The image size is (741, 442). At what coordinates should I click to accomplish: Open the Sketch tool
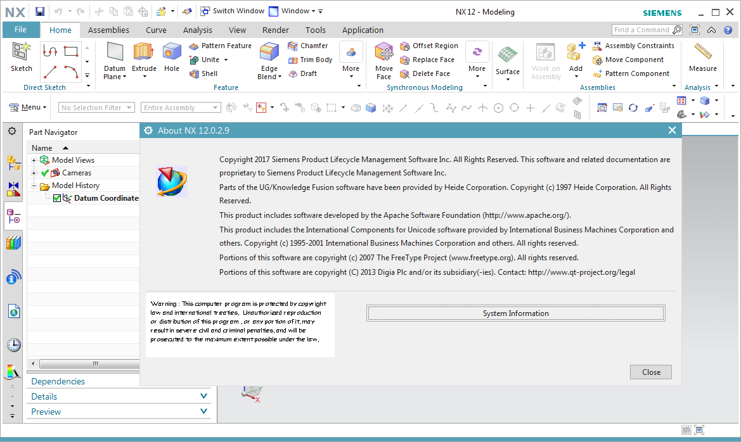22,57
